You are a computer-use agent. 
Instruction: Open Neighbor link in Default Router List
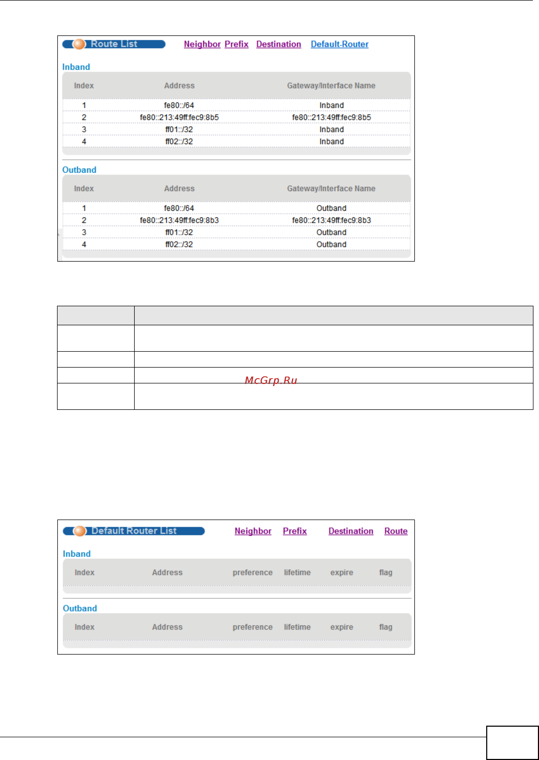coord(253,531)
